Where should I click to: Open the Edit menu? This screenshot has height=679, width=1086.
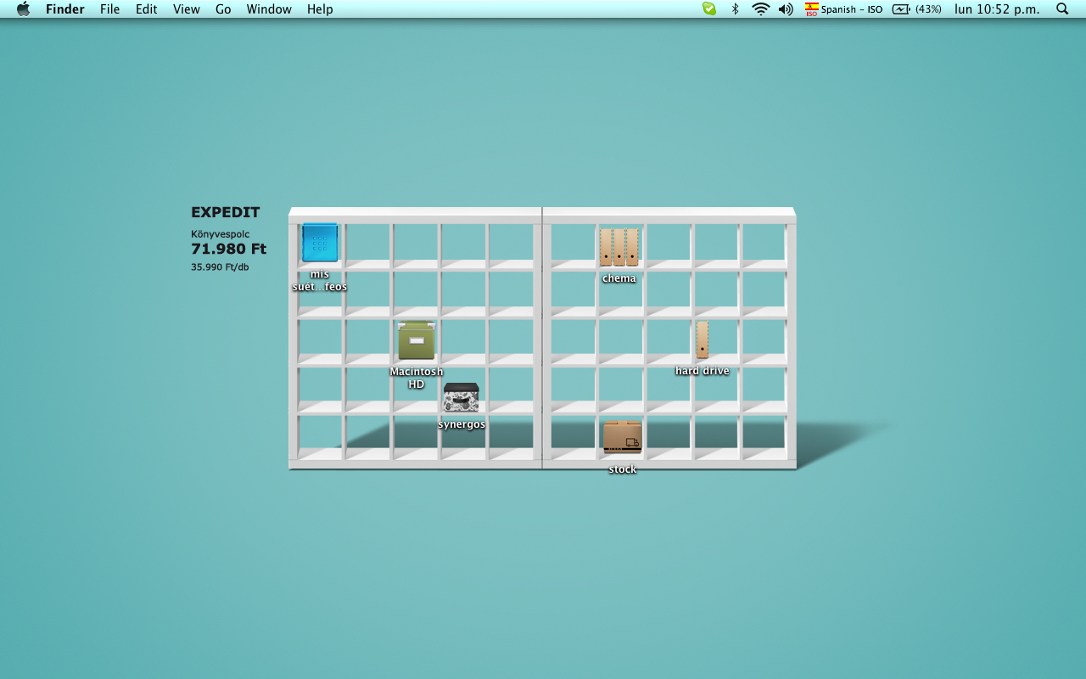tap(147, 9)
